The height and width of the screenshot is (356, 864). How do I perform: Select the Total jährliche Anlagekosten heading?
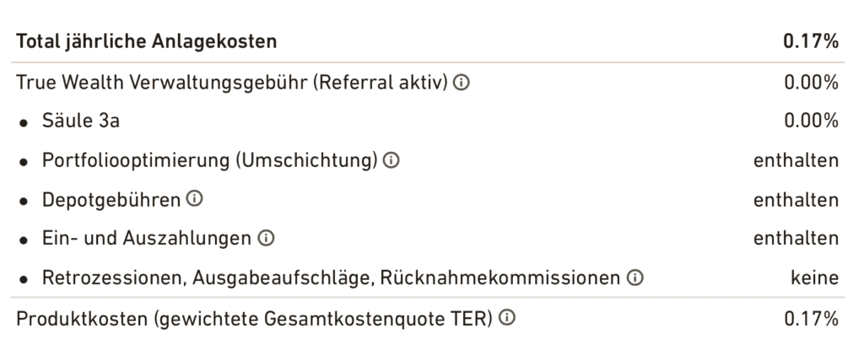click(x=147, y=41)
